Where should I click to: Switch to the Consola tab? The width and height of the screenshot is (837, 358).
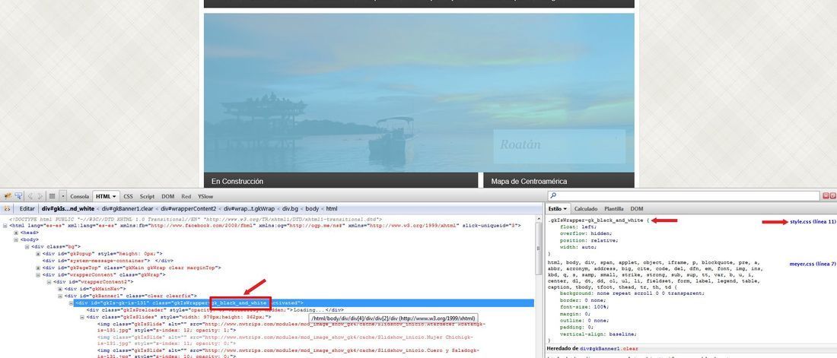80,196
